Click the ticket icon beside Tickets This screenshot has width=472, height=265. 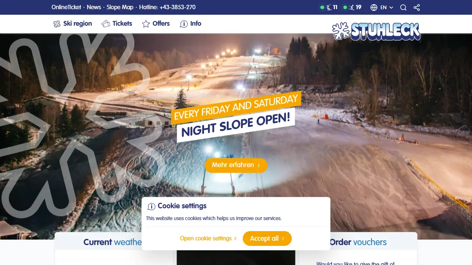coord(106,24)
